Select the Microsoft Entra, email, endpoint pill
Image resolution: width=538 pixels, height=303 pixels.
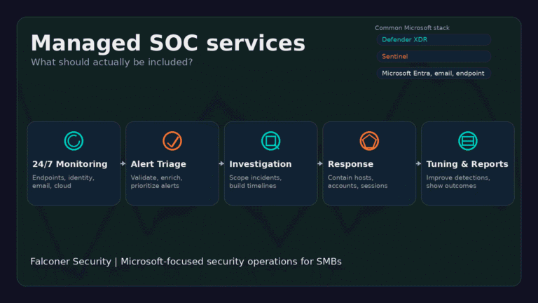click(x=434, y=73)
